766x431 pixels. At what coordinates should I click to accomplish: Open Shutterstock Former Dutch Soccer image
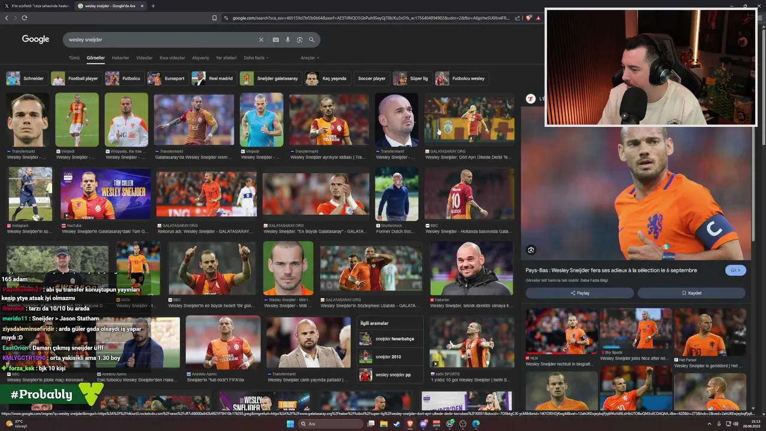(x=396, y=195)
